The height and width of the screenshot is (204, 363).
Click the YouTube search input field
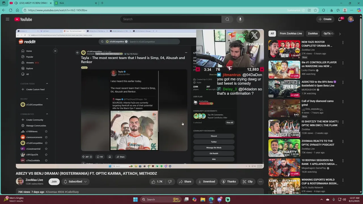pyautogui.click(x=171, y=19)
